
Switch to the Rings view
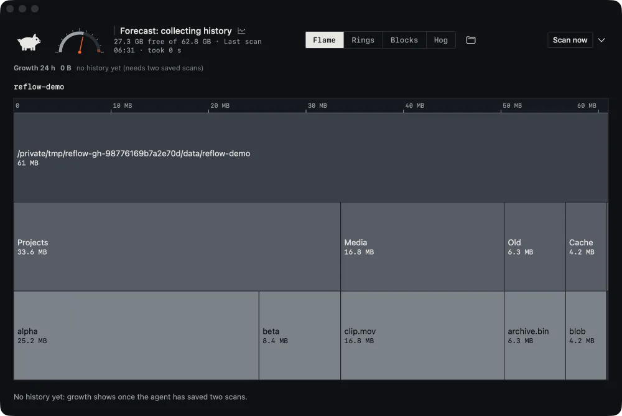point(363,40)
